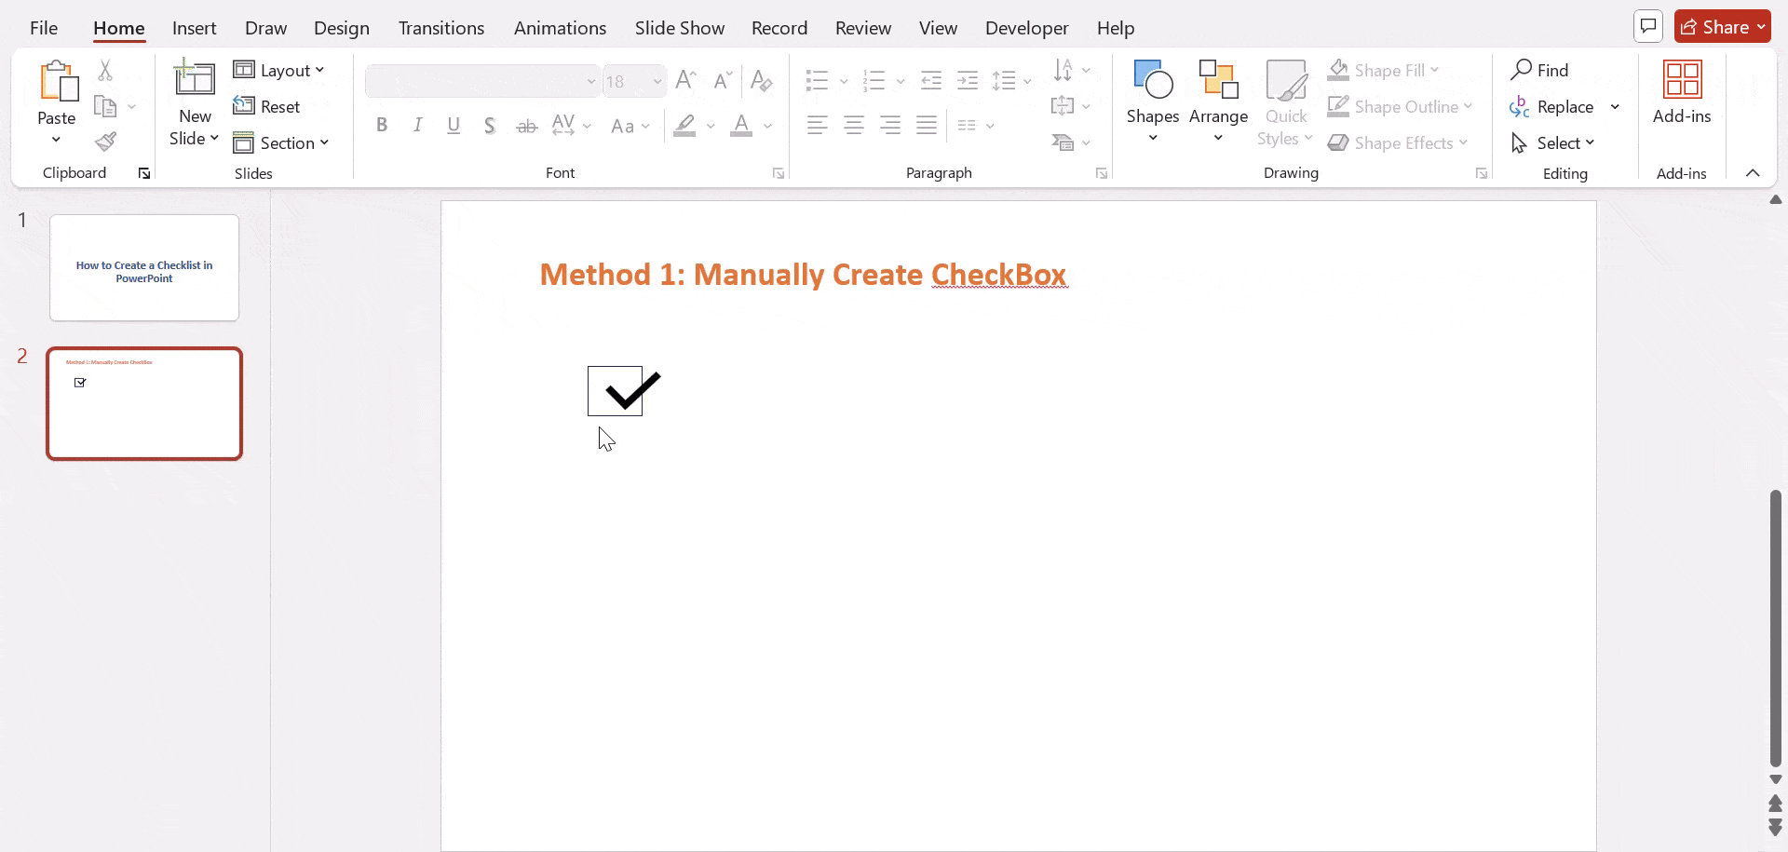Click the Cut icon in Clipboard group
The width and height of the screenshot is (1788, 852).
[105, 70]
